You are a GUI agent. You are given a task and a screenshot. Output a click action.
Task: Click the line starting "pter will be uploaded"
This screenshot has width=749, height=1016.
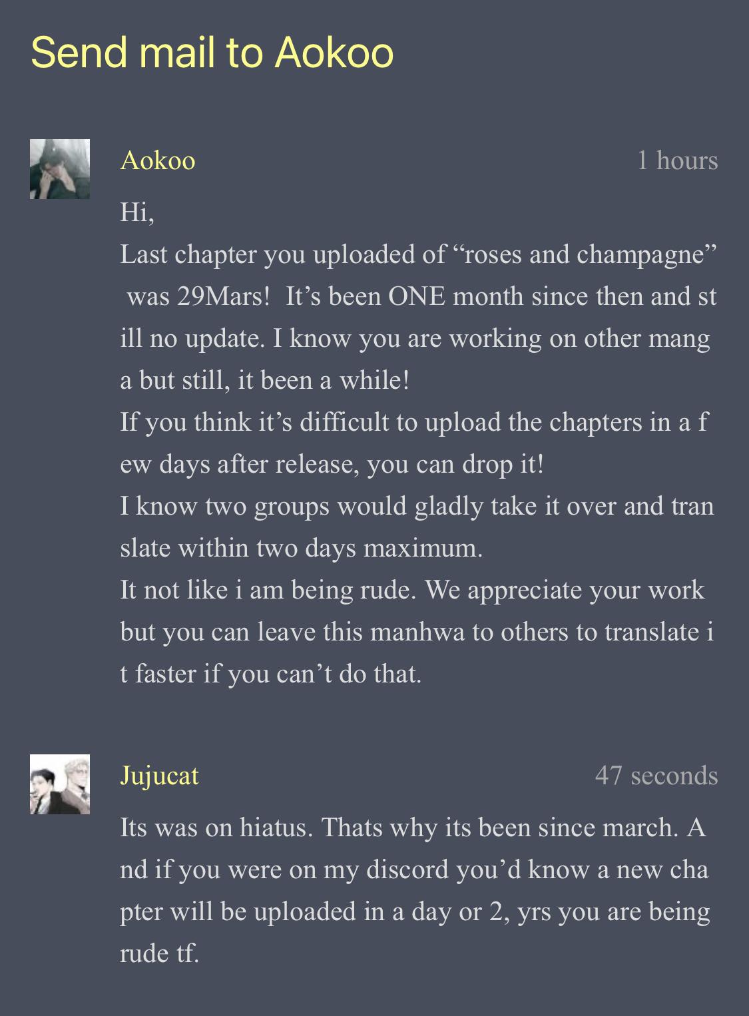click(x=414, y=911)
